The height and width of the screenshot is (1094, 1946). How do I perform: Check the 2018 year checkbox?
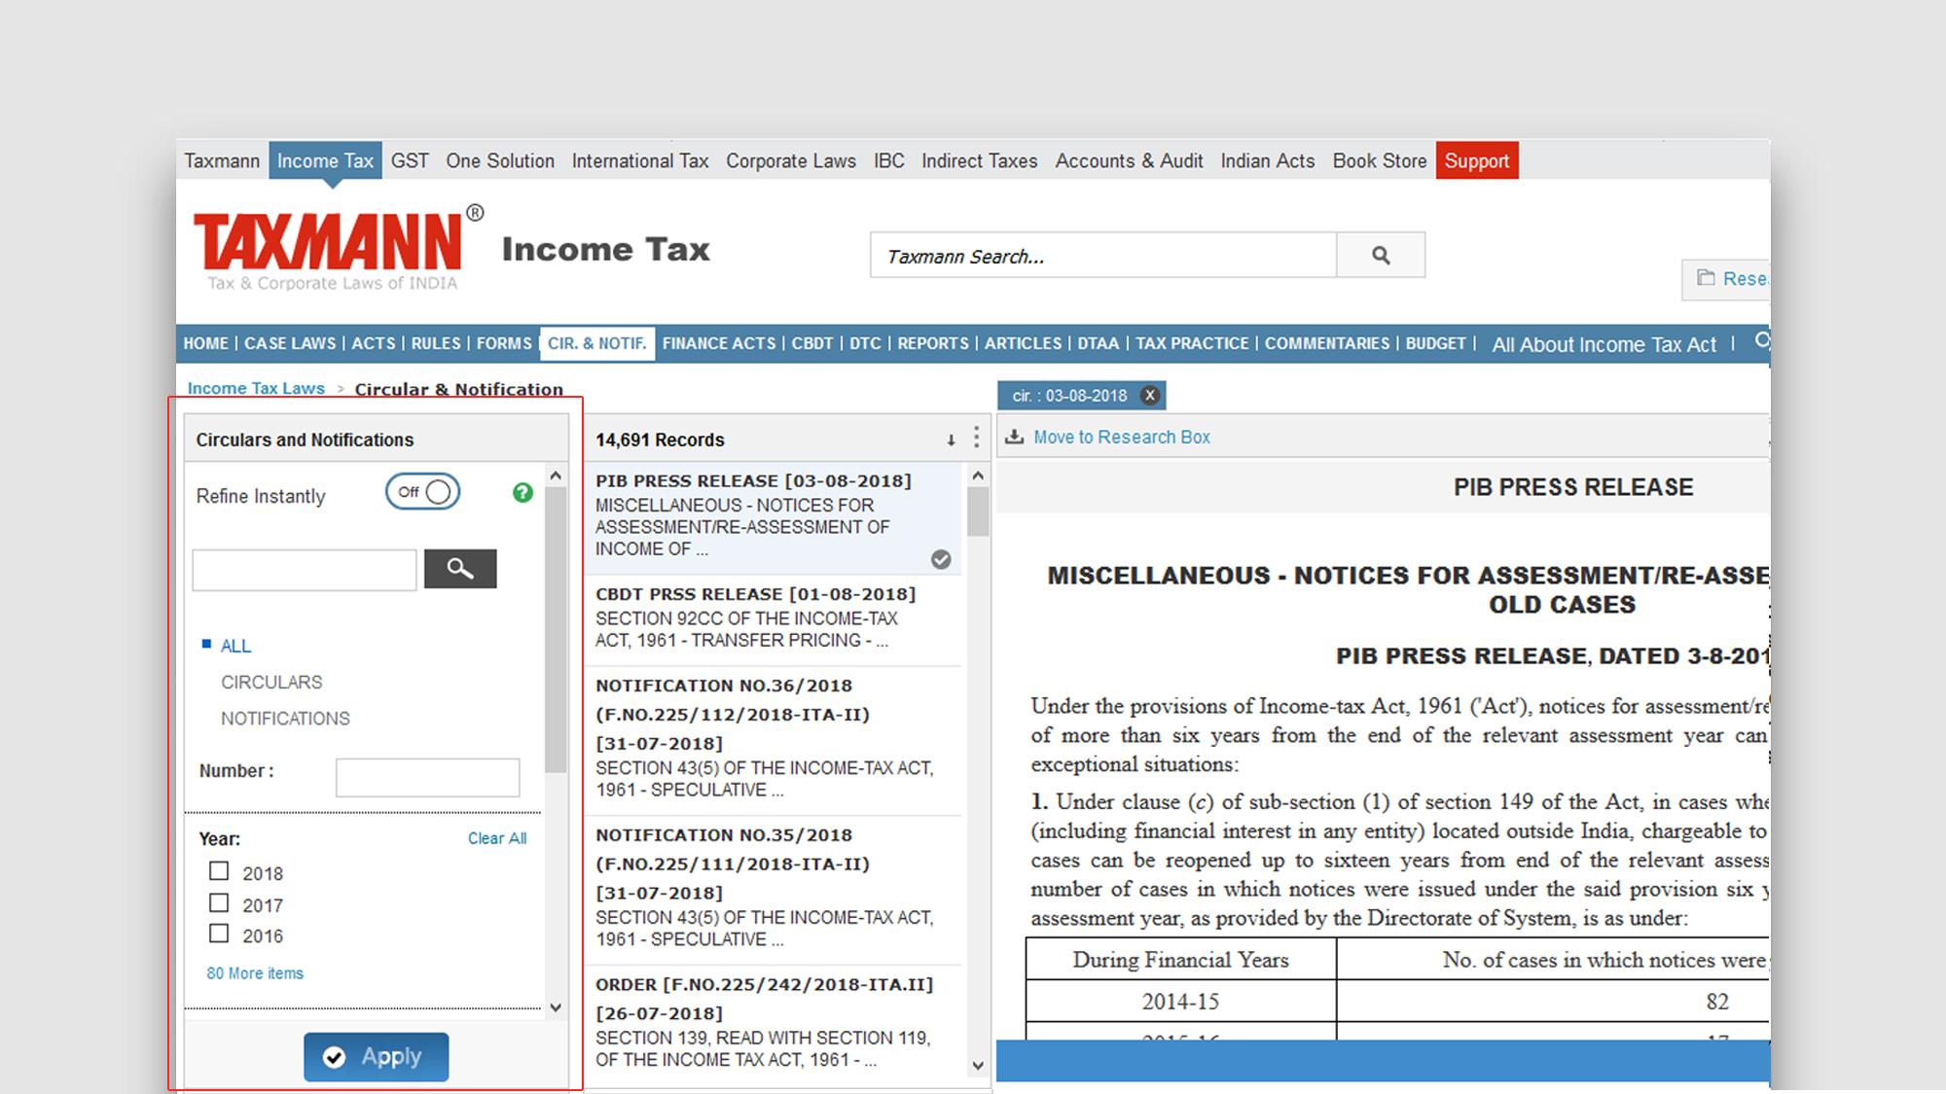(x=219, y=871)
